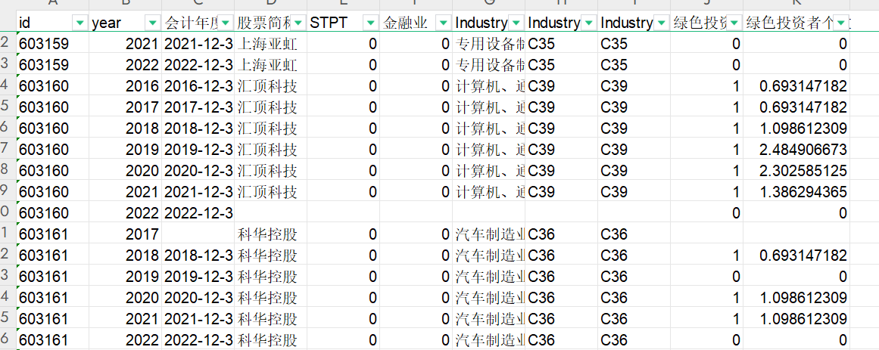This screenshot has height=350, width=879.
Task: Click the 2022-12-3 date cell for 603159
Action: point(198,66)
